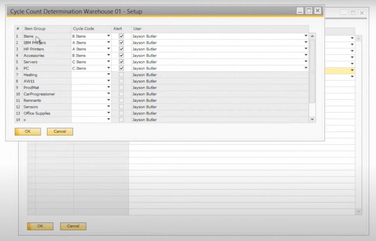Image resolution: width=376 pixels, height=241 pixels.
Task: Click OK button in the background window
Action: [40, 226]
